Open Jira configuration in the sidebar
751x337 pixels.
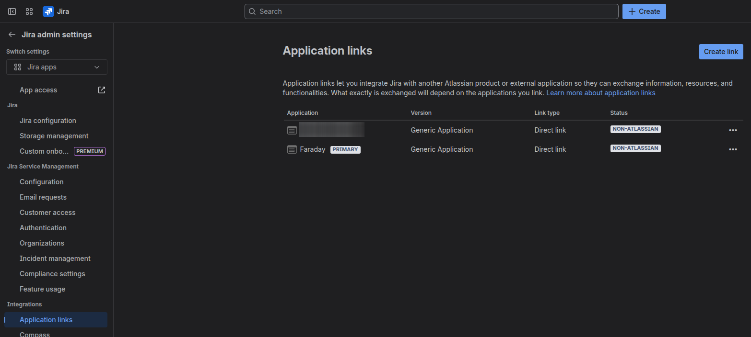coord(48,121)
